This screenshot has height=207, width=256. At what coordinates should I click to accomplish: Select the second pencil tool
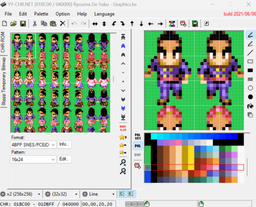[x=250, y=44]
